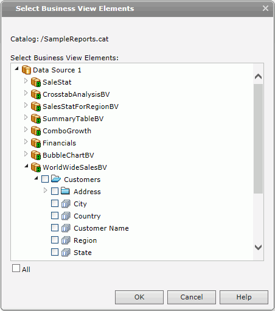The width and height of the screenshot is (275, 311).
Task: Click the scrollbar down arrow
Action: (x=258, y=247)
